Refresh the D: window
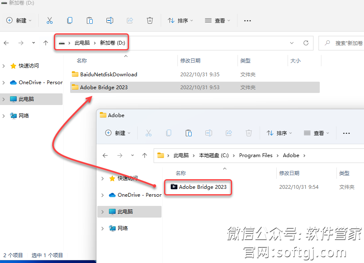Image resolution: width=364 pixels, height=263 pixels. tap(306, 43)
